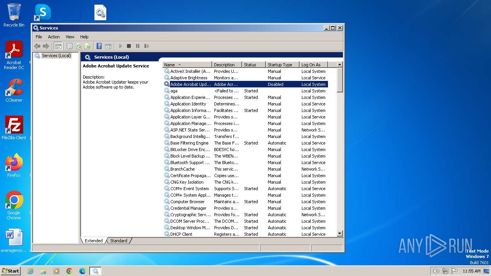Open the Action menu

point(54,37)
